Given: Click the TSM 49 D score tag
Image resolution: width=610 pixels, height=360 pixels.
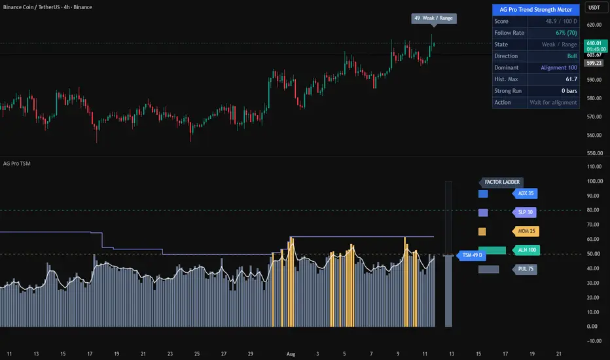Looking at the screenshot, I should tap(471, 255).
